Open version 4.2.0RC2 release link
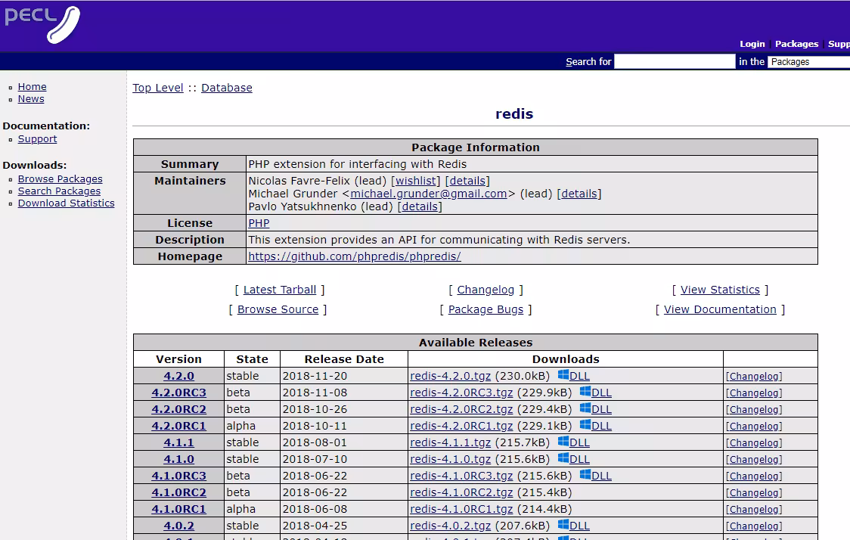Screen dimensions: 850x540 (x=179, y=409)
